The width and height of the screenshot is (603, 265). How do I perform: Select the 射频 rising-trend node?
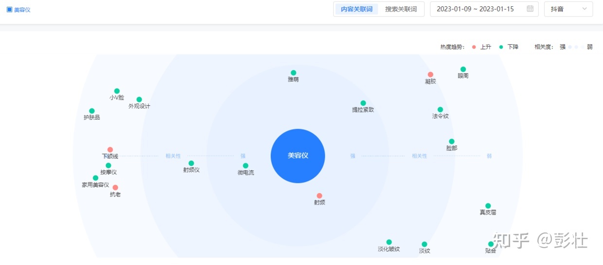tap(319, 196)
